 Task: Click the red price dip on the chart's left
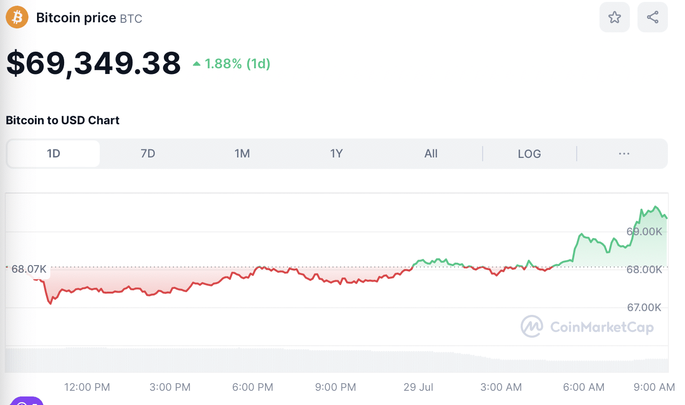click(50, 302)
